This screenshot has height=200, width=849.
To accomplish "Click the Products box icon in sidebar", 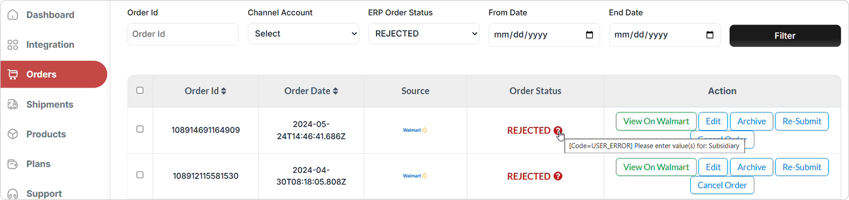I will [13, 134].
